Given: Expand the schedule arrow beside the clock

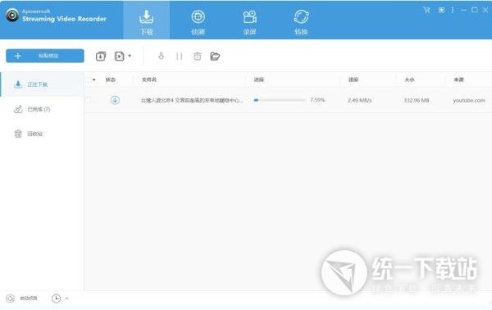Looking at the screenshot, I should coord(66,299).
